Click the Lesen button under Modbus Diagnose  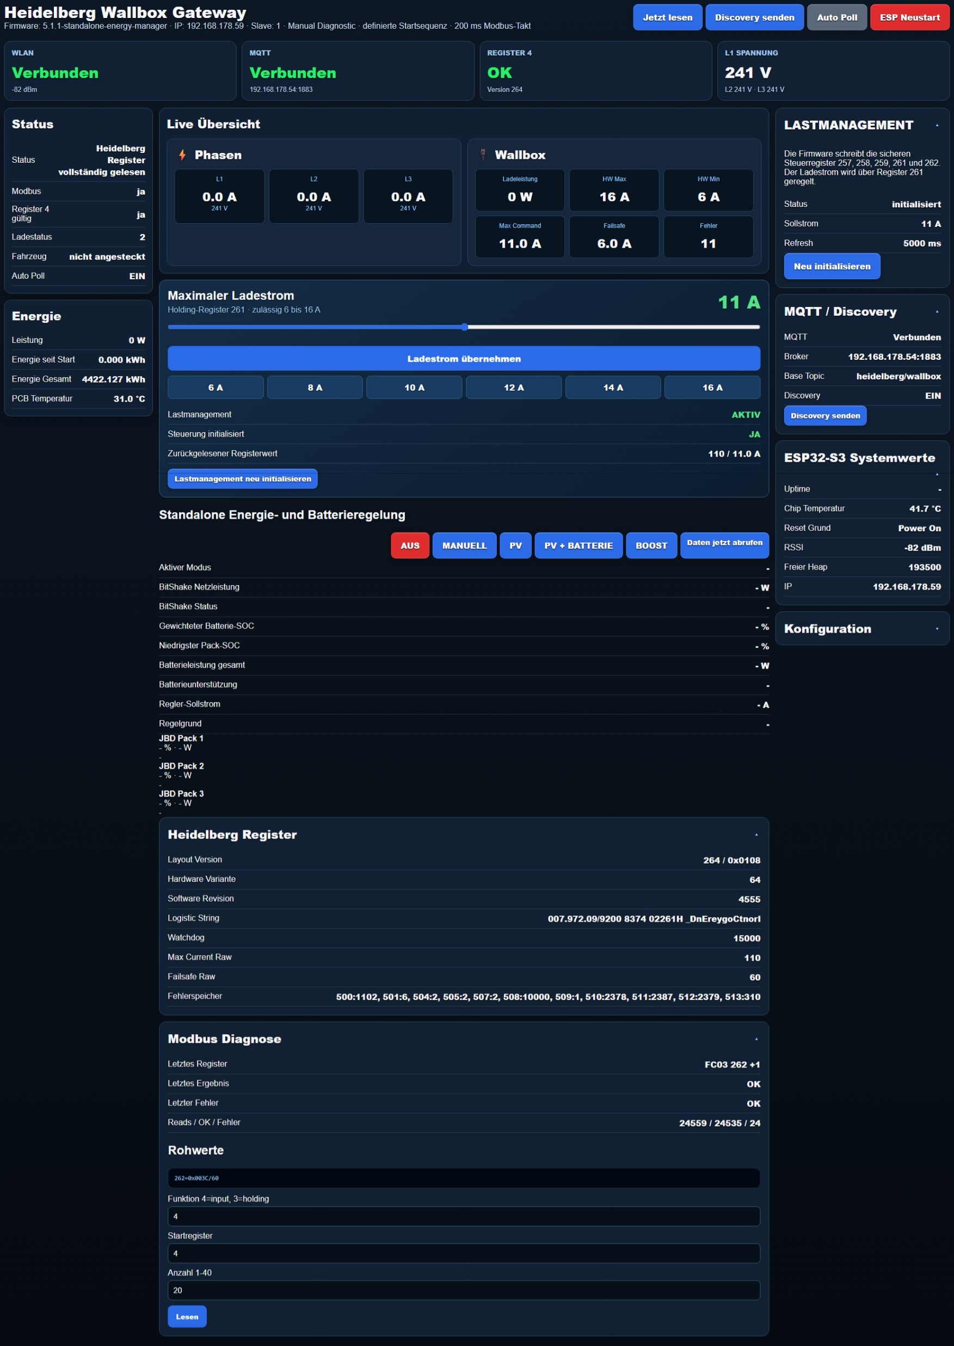[x=187, y=1316]
